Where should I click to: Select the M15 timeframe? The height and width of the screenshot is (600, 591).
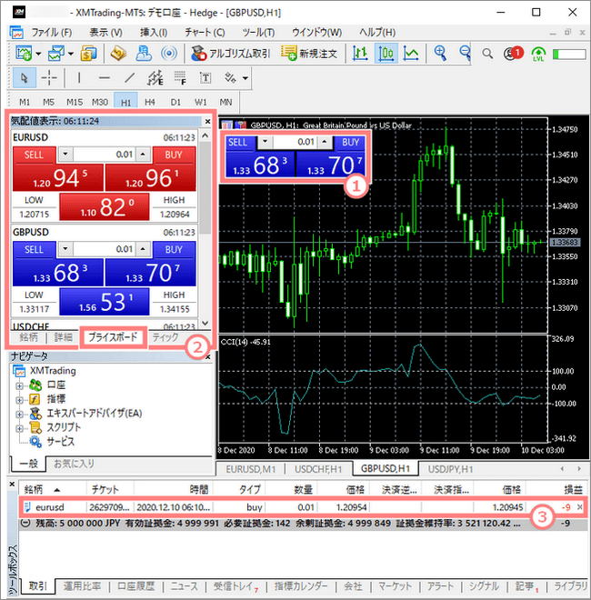click(75, 102)
